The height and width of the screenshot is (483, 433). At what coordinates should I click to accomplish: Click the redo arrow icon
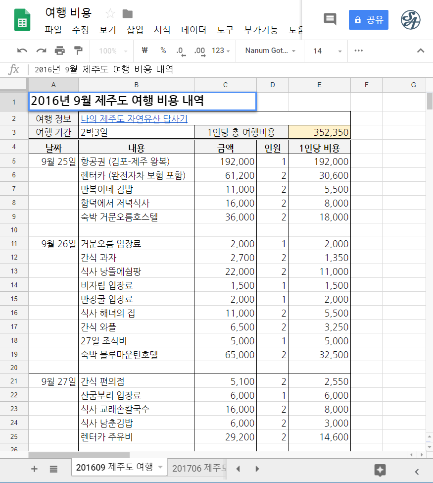click(x=41, y=51)
